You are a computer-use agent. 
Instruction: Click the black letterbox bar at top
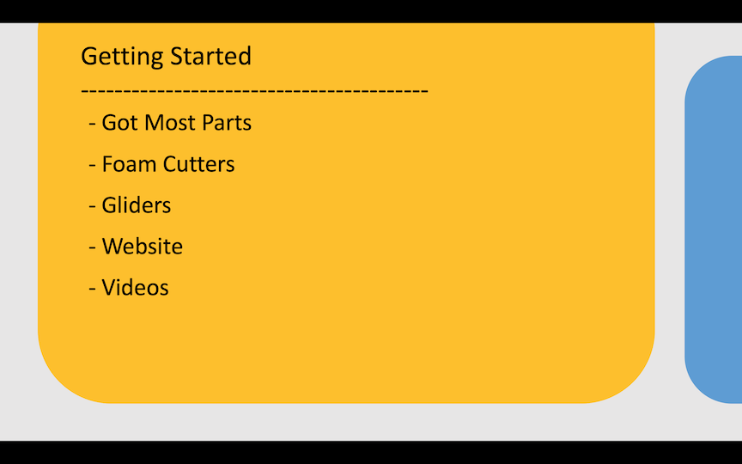tap(371, 10)
